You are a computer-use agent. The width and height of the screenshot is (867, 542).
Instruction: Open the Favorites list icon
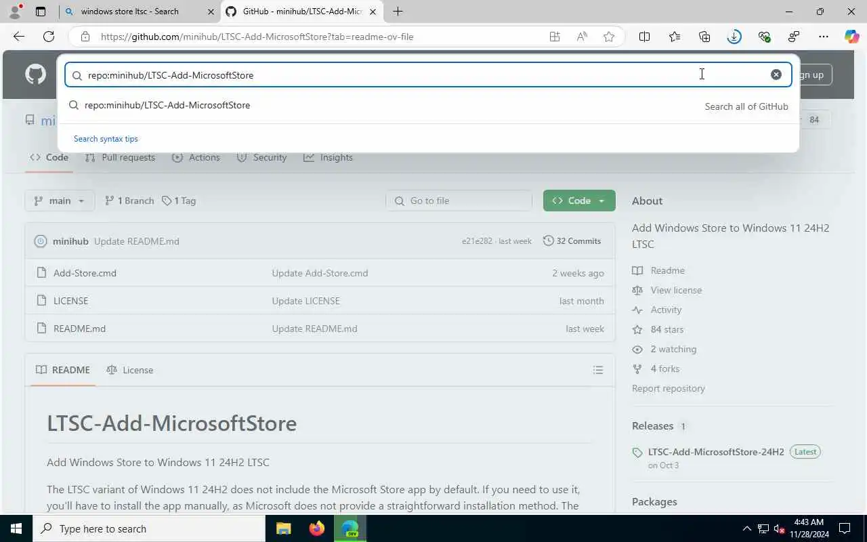[675, 37]
